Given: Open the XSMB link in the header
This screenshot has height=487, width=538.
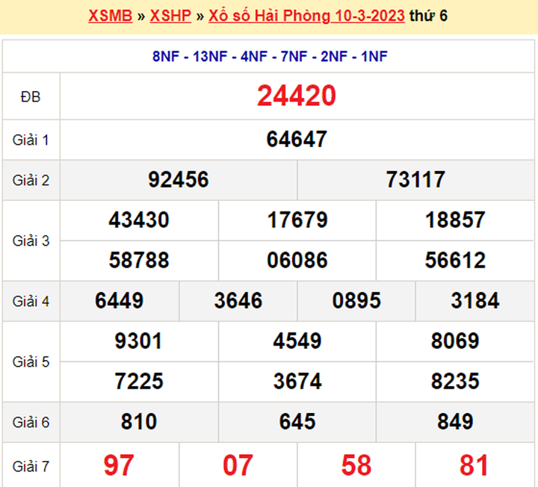Looking at the screenshot, I should 111,16.
